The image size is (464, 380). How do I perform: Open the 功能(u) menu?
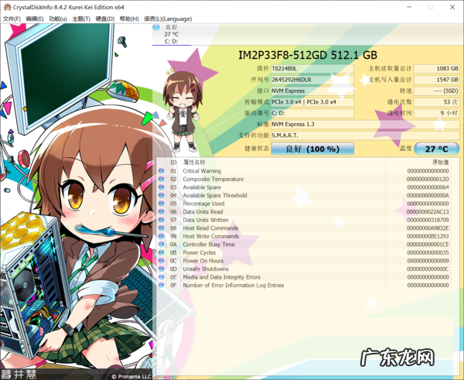tap(57, 19)
